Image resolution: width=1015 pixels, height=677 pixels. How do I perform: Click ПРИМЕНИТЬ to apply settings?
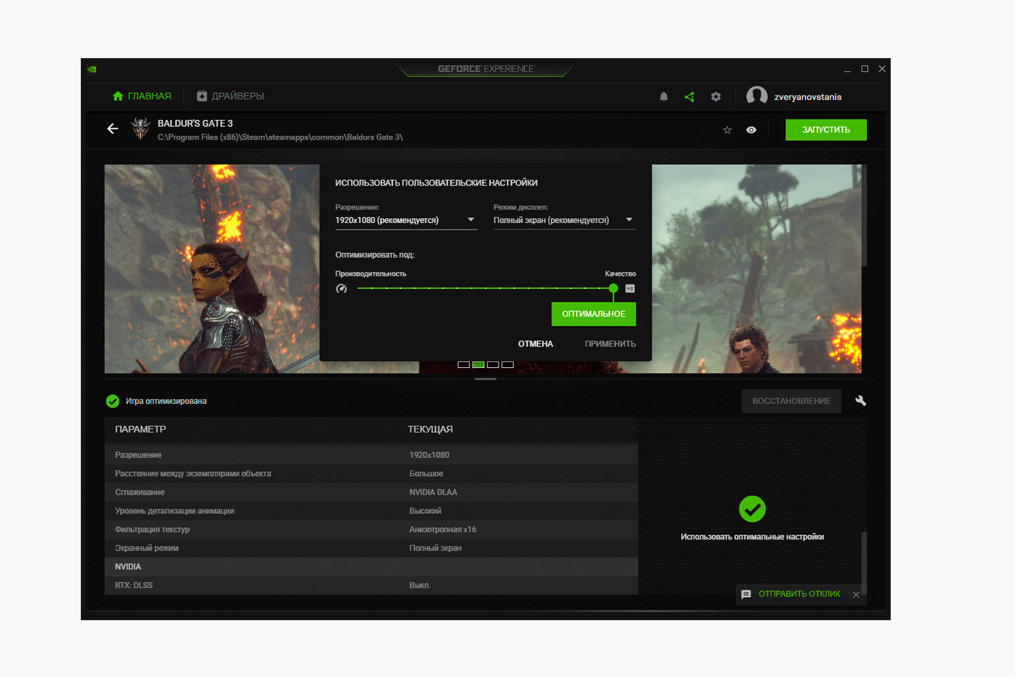point(610,344)
